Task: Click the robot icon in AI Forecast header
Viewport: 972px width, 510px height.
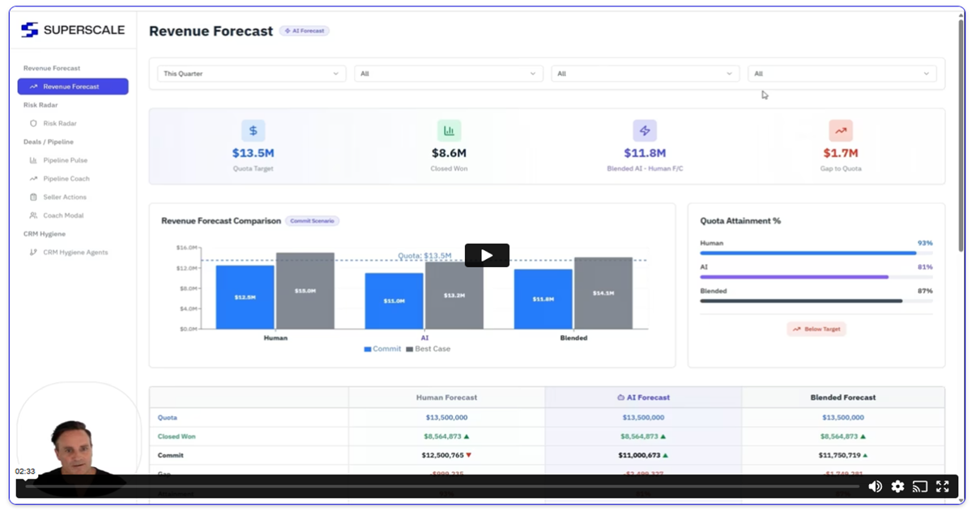Action: click(x=620, y=397)
